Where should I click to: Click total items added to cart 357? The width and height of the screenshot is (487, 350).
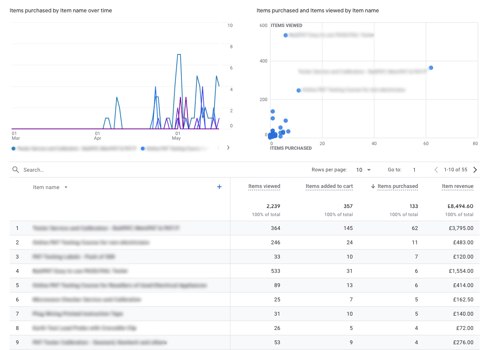coord(348,206)
